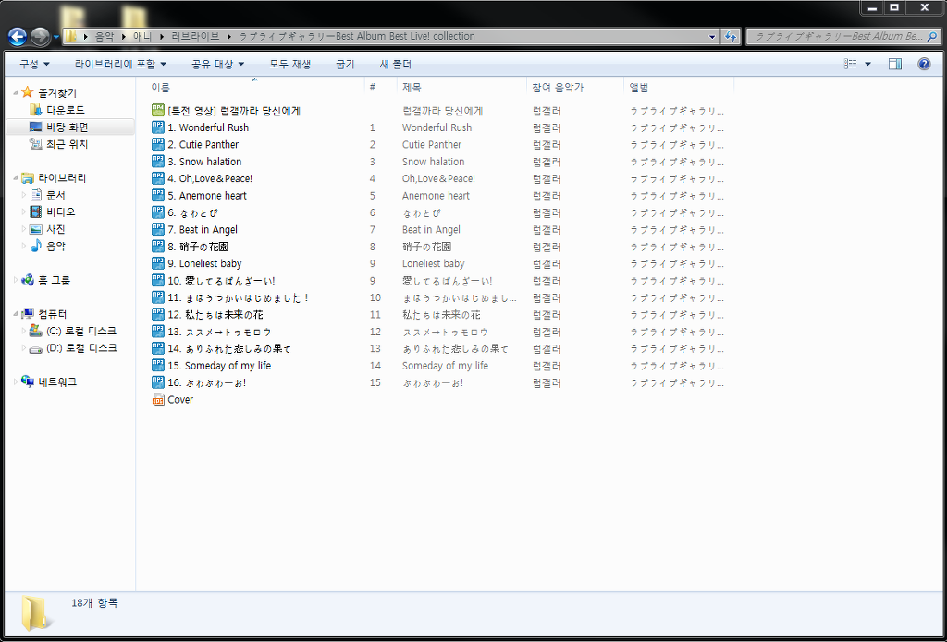Change view using the view mode icon

tap(851, 64)
